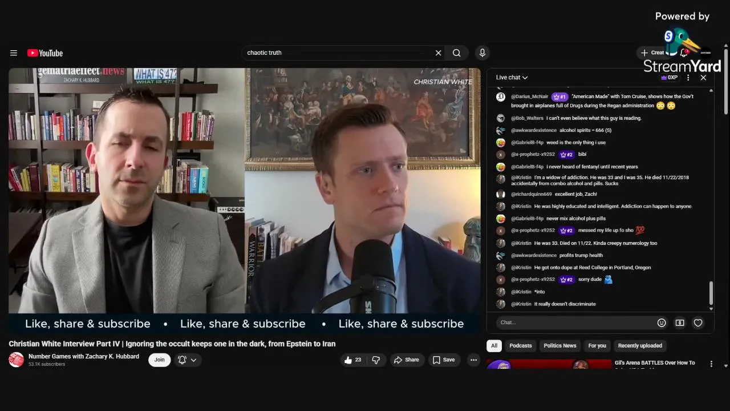Click the magnifier search button

tap(457, 53)
